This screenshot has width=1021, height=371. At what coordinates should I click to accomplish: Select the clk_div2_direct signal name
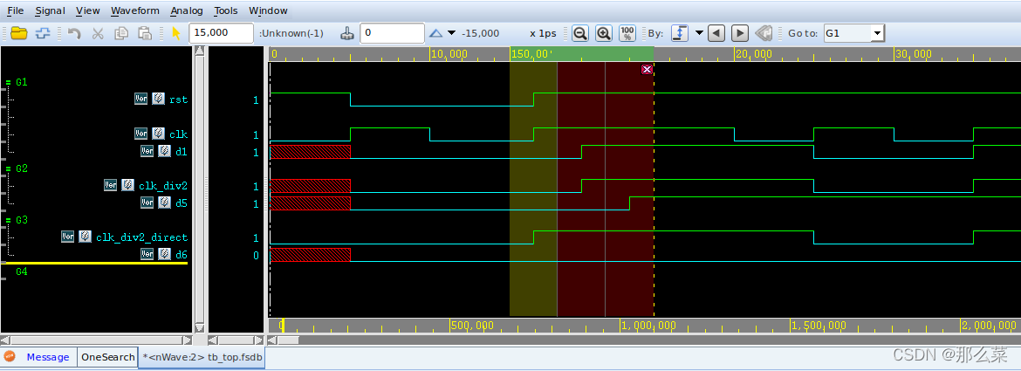[x=141, y=237]
